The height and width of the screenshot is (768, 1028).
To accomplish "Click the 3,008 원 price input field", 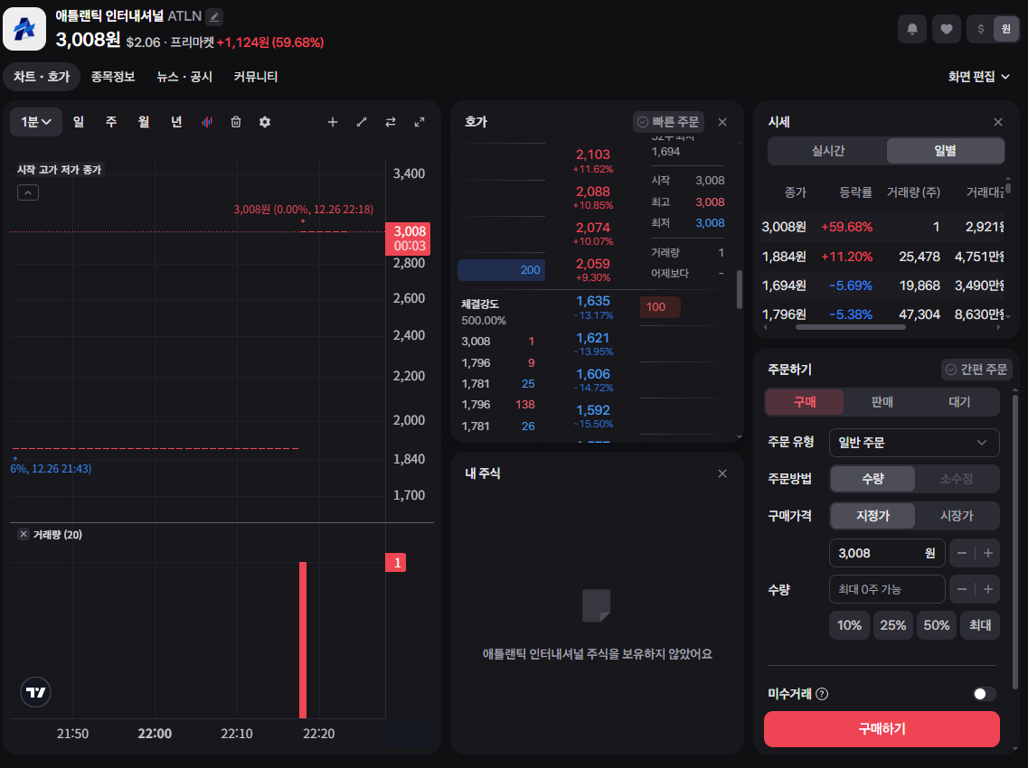I will click(887, 553).
